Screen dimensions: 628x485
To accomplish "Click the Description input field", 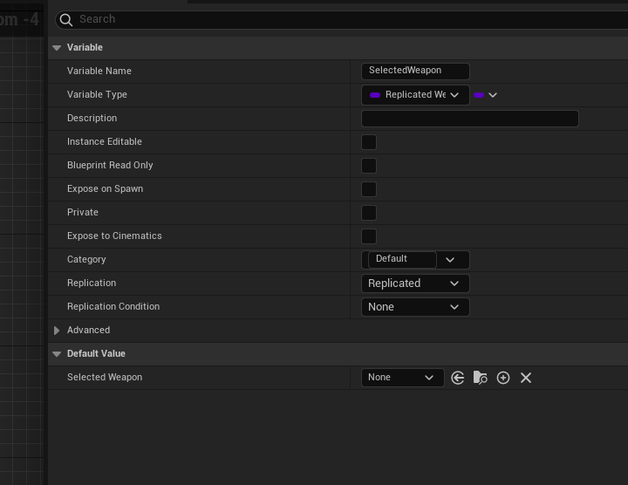I will click(469, 119).
